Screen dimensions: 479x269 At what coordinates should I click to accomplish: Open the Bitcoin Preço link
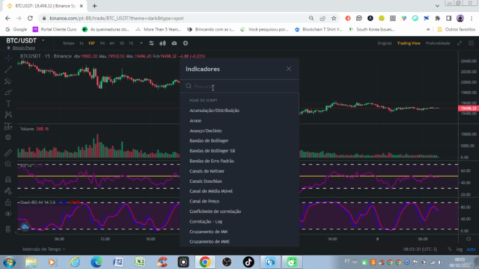click(x=24, y=48)
